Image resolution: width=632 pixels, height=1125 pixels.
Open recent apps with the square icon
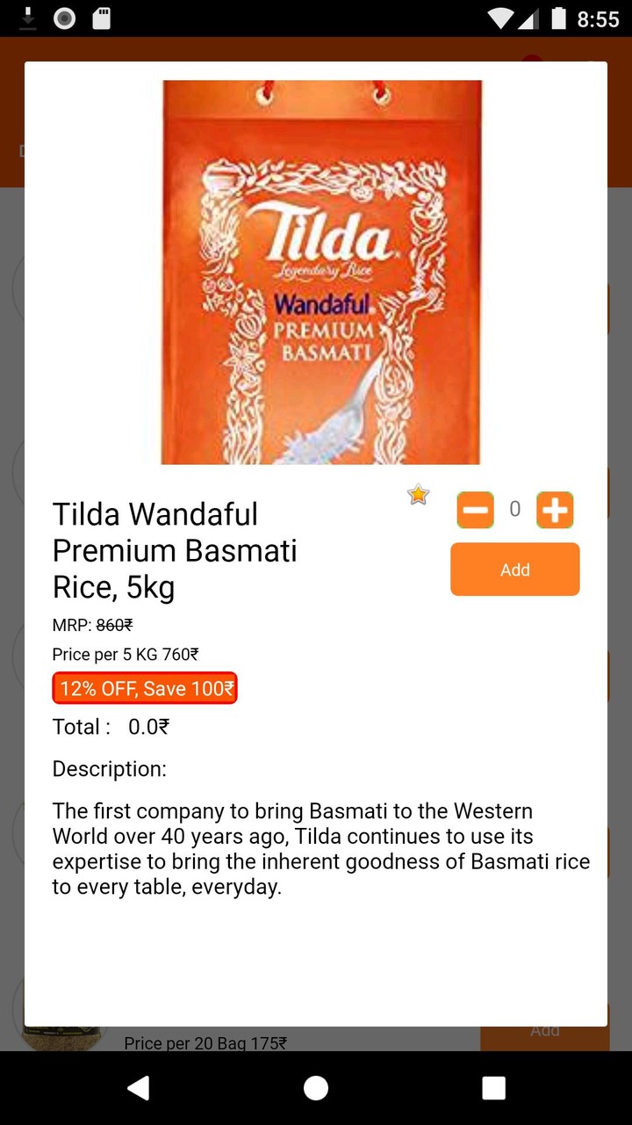click(493, 1088)
